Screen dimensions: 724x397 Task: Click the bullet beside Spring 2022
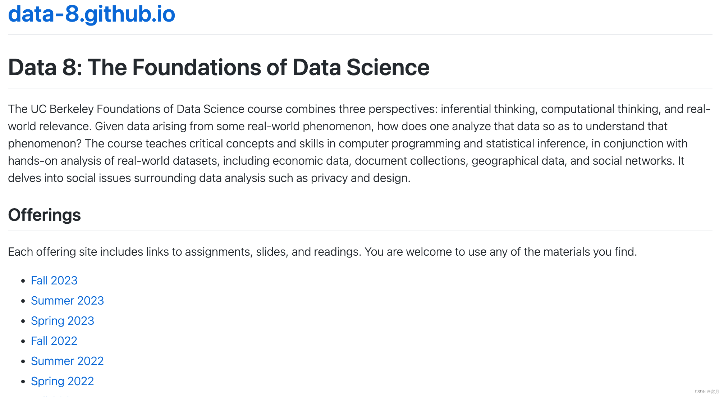coord(22,381)
